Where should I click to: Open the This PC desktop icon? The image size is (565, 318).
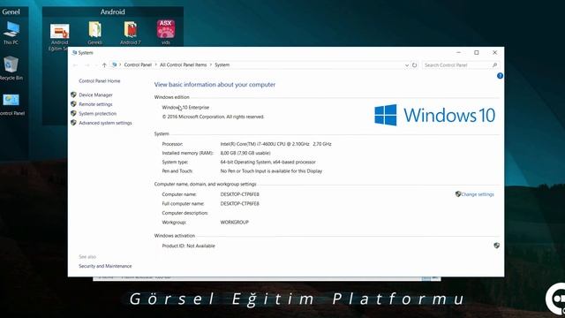point(11,33)
